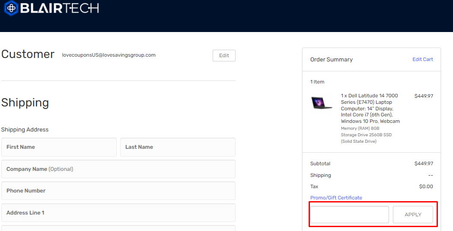Focus the Last Name field
The height and width of the screenshot is (231, 453).
click(x=178, y=147)
